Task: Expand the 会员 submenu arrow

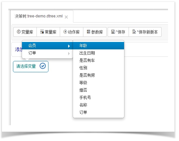Action: point(69,46)
